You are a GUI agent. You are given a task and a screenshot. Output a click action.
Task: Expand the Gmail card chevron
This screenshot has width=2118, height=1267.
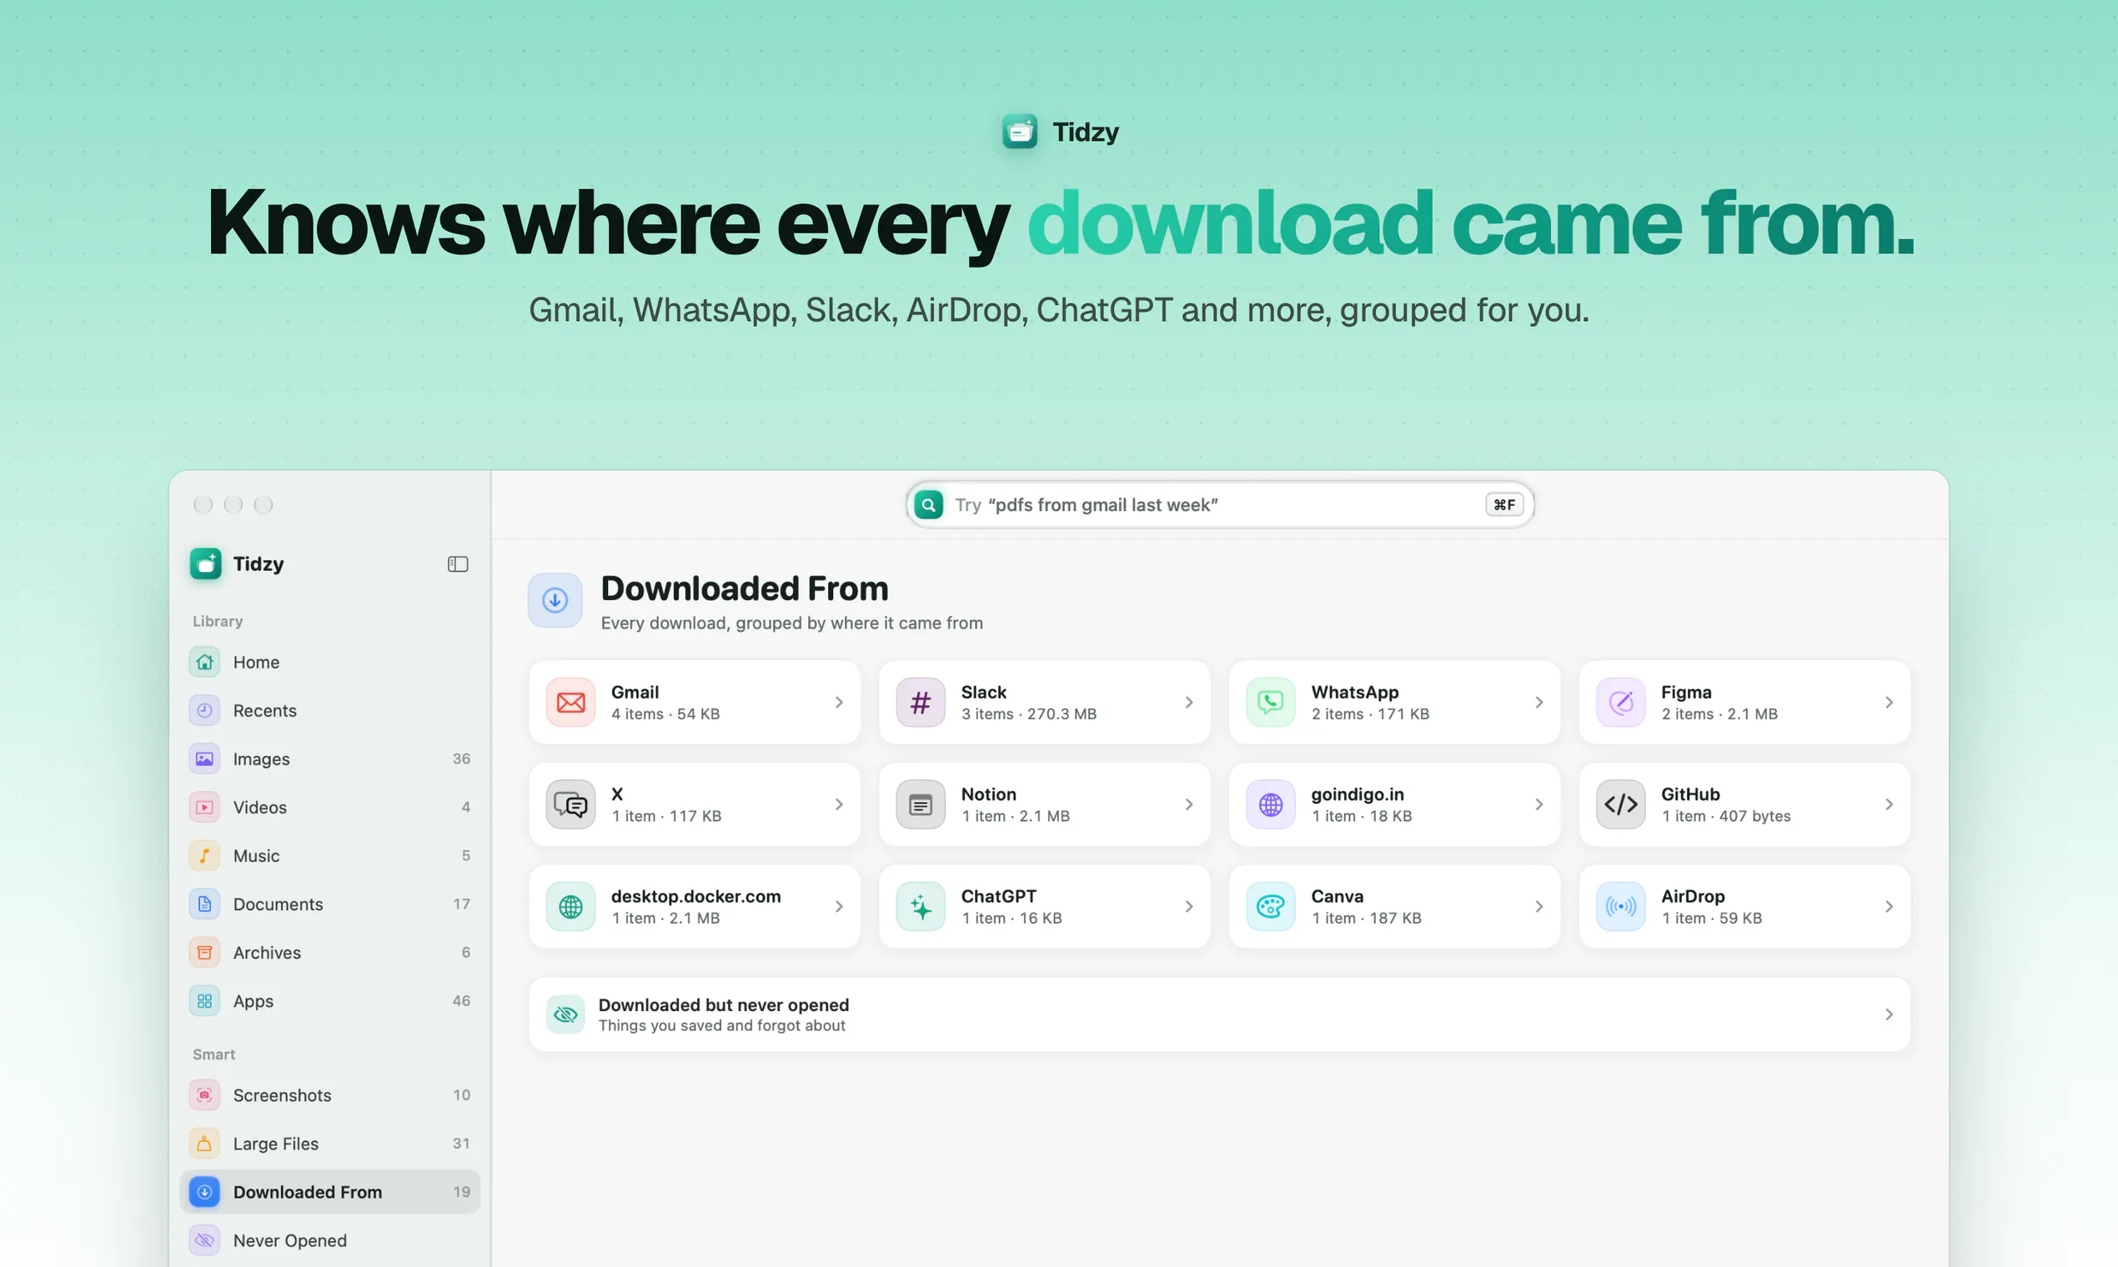839,702
